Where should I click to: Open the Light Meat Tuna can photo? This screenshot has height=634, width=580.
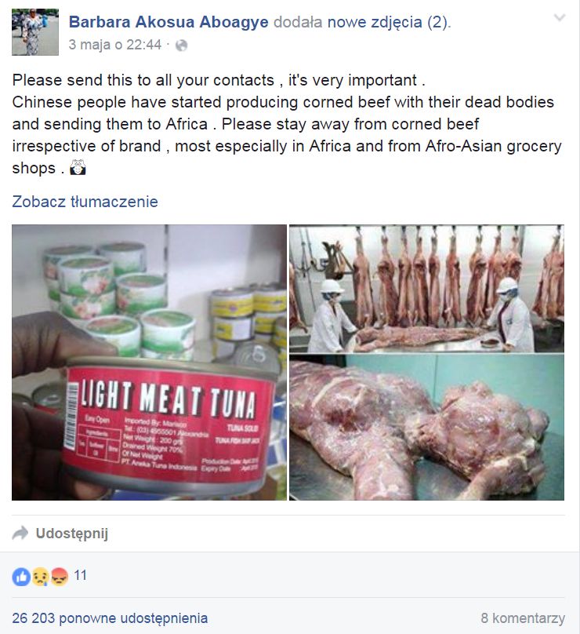(x=149, y=363)
